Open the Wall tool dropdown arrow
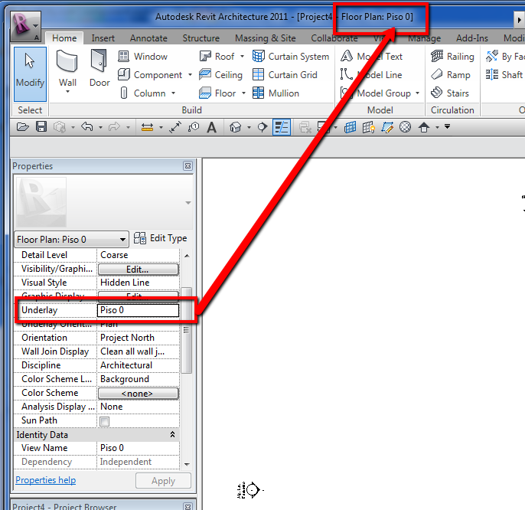 67,91
